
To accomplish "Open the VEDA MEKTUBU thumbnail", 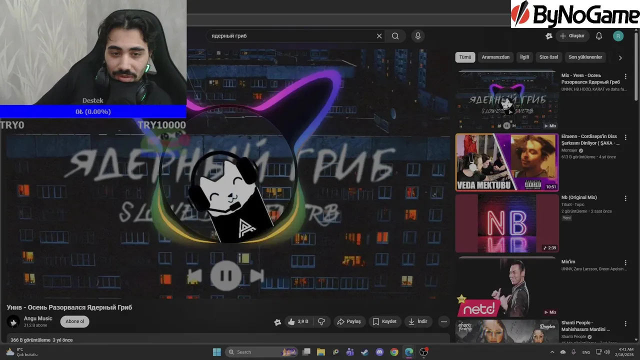I will click(x=506, y=162).
